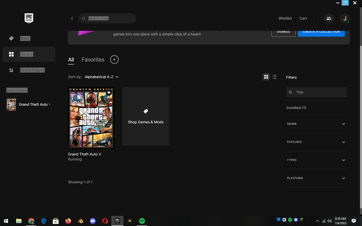Switch to the All tab

(x=71, y=60)
